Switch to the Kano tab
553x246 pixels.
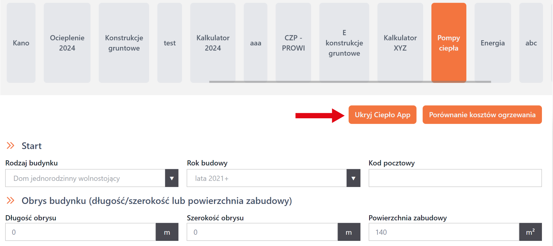click(21, 43)
